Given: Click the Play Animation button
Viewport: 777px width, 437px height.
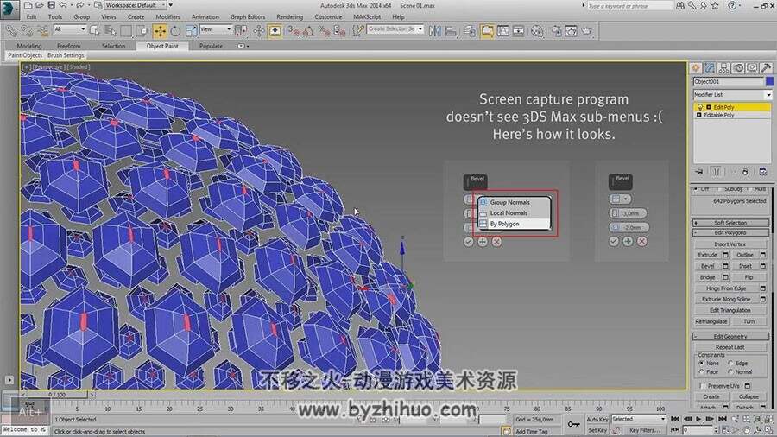Looking at the screenshot, I should coord(698,419).
